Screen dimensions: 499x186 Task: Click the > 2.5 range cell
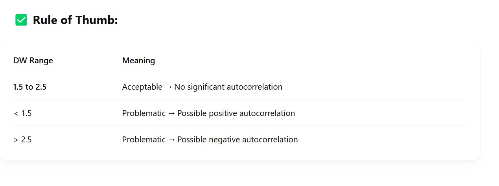click(x=22, y=140)
